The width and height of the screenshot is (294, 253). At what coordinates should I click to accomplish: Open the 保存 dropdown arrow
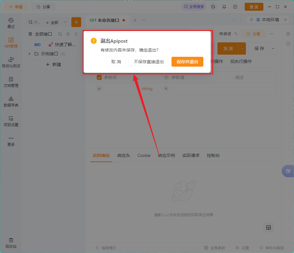[x=273, y=49]
